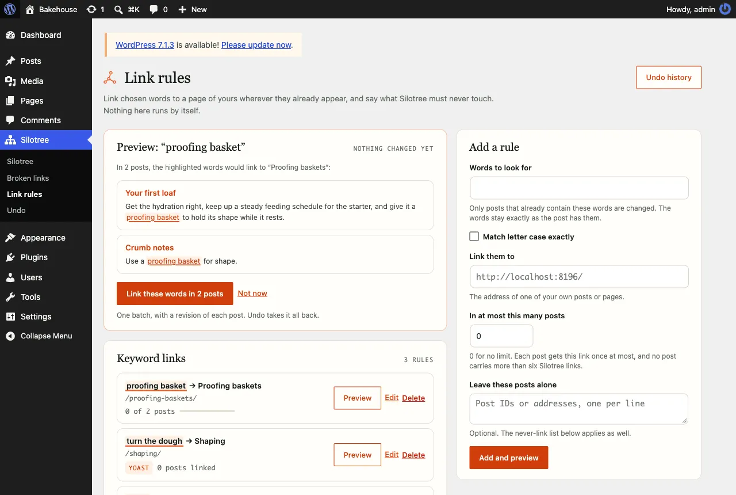Screen dimensions: 736x495
Task: Click the Undo history button
Action: click(x=669, y=77)
